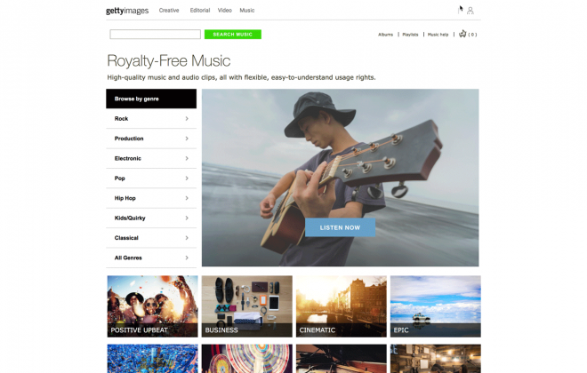Screen dimensions: 587x373
Task: Open the user account icon
Action: [x=470, y=11]
